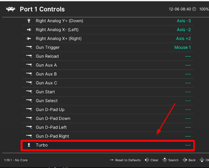
Task: Click the gun icon beside Gun Reload
Action: 29,56
